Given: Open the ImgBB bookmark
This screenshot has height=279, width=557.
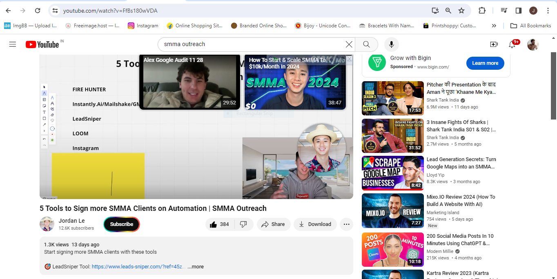Looking at the screenshot, I should pos(31,26).
